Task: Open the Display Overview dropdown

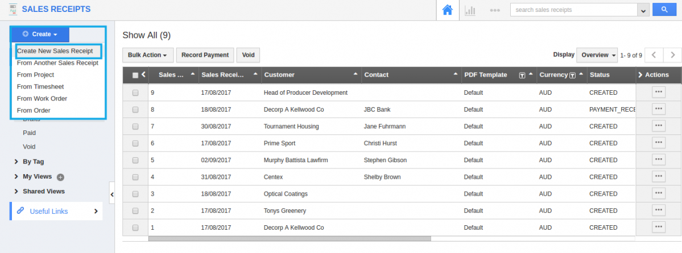Action: click(x=597, y=55)
